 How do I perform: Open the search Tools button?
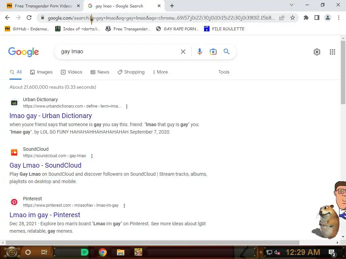coord(224,72)
